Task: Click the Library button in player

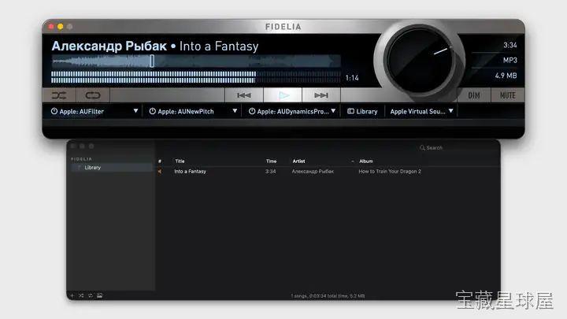Action: [x=362, y=111]
